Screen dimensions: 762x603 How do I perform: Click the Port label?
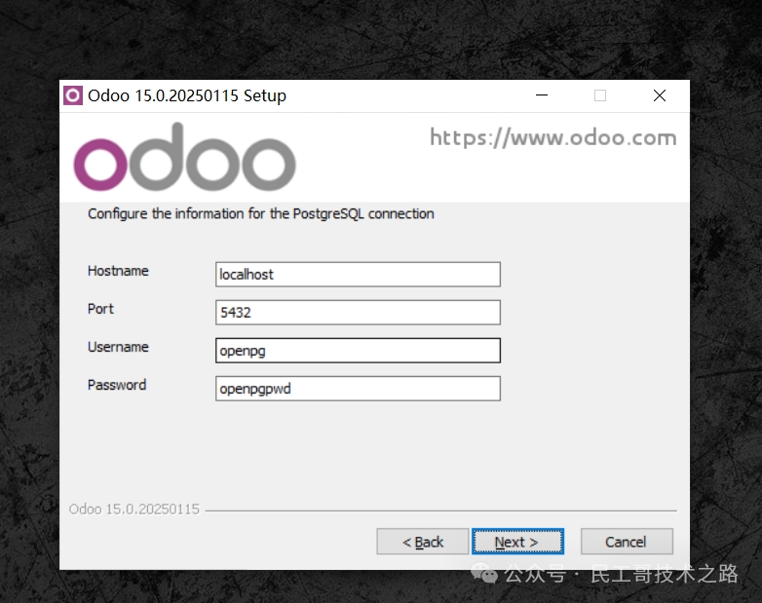(100, 309)
